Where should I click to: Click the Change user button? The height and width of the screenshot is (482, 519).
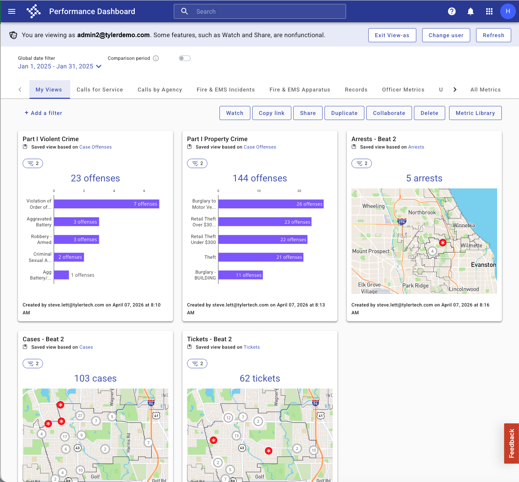pos(446,35)
